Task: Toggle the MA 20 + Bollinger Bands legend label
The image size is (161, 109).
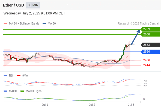Action: point(24,24)
